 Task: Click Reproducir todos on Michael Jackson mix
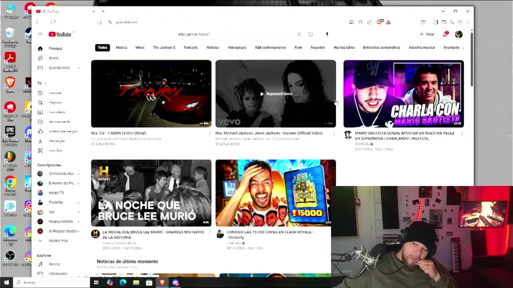(x=276, y=94)
